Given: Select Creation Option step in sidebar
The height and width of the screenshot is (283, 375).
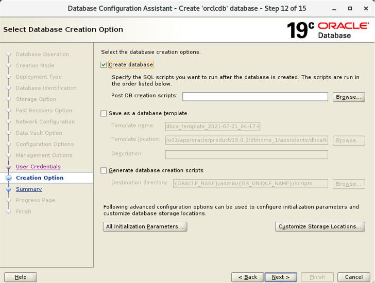Looking at the screenshot, I should (40, 178).
